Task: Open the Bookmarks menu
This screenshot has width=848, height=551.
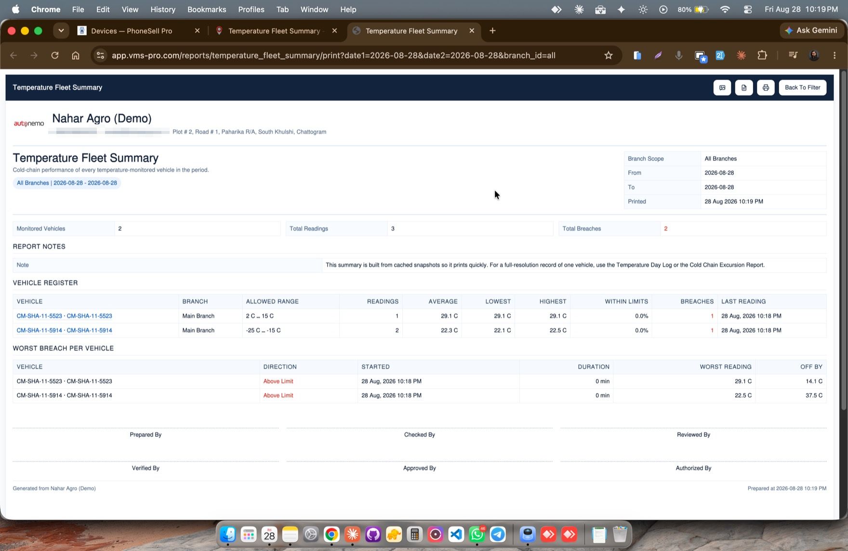Action: coord(207,9)
